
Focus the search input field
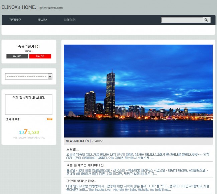182,20
